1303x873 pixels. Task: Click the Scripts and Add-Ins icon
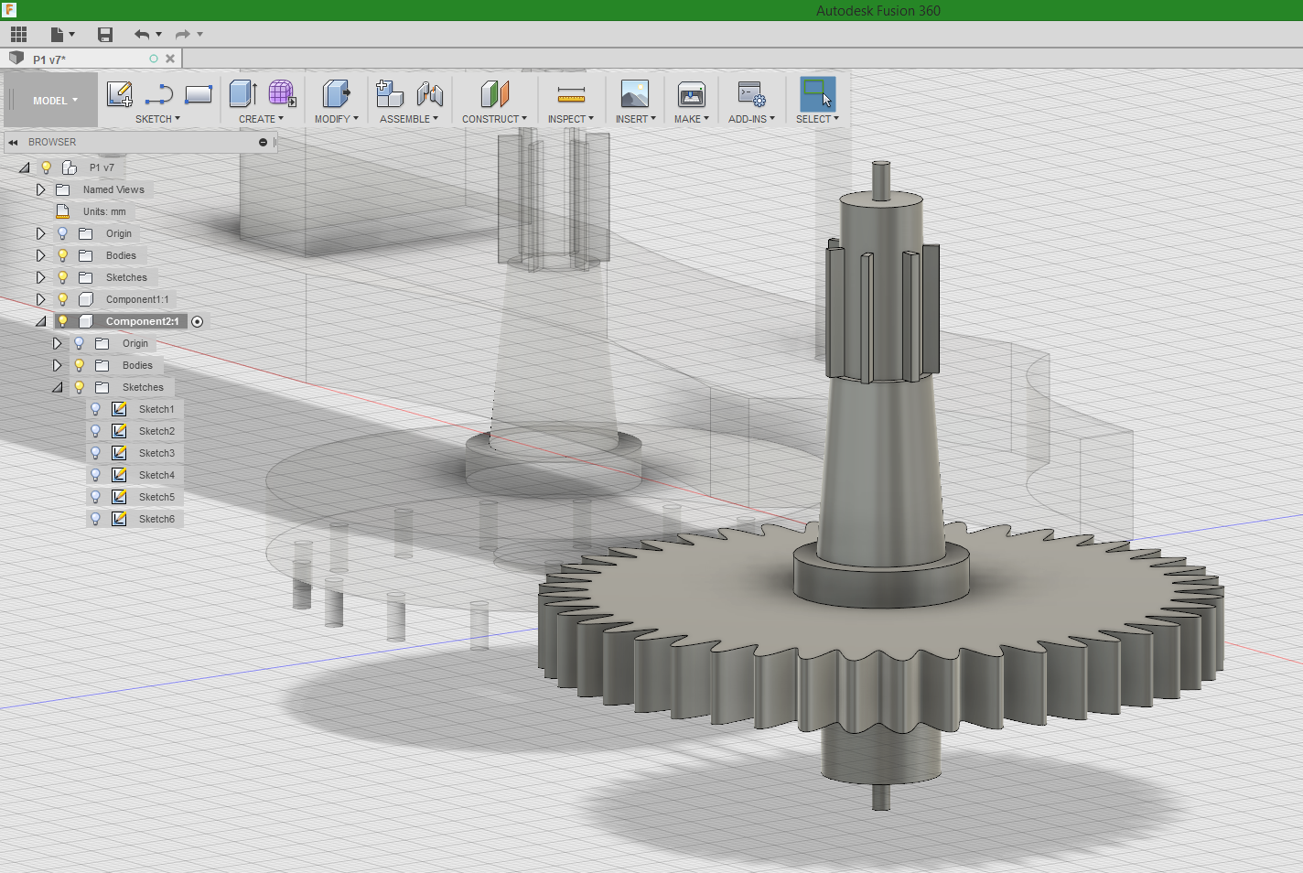[751, 94]
